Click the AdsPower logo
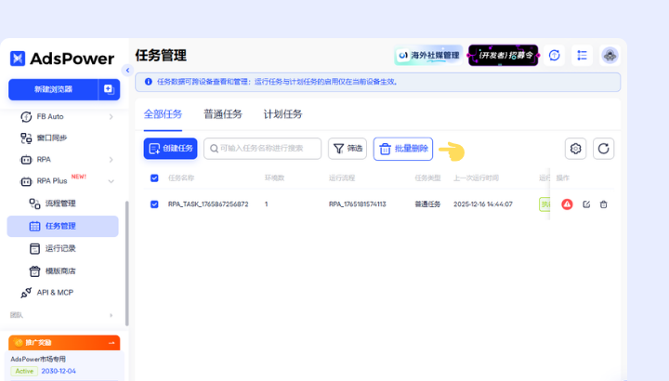Viewport: 669px width, 381px height. [x=62, y=59]
